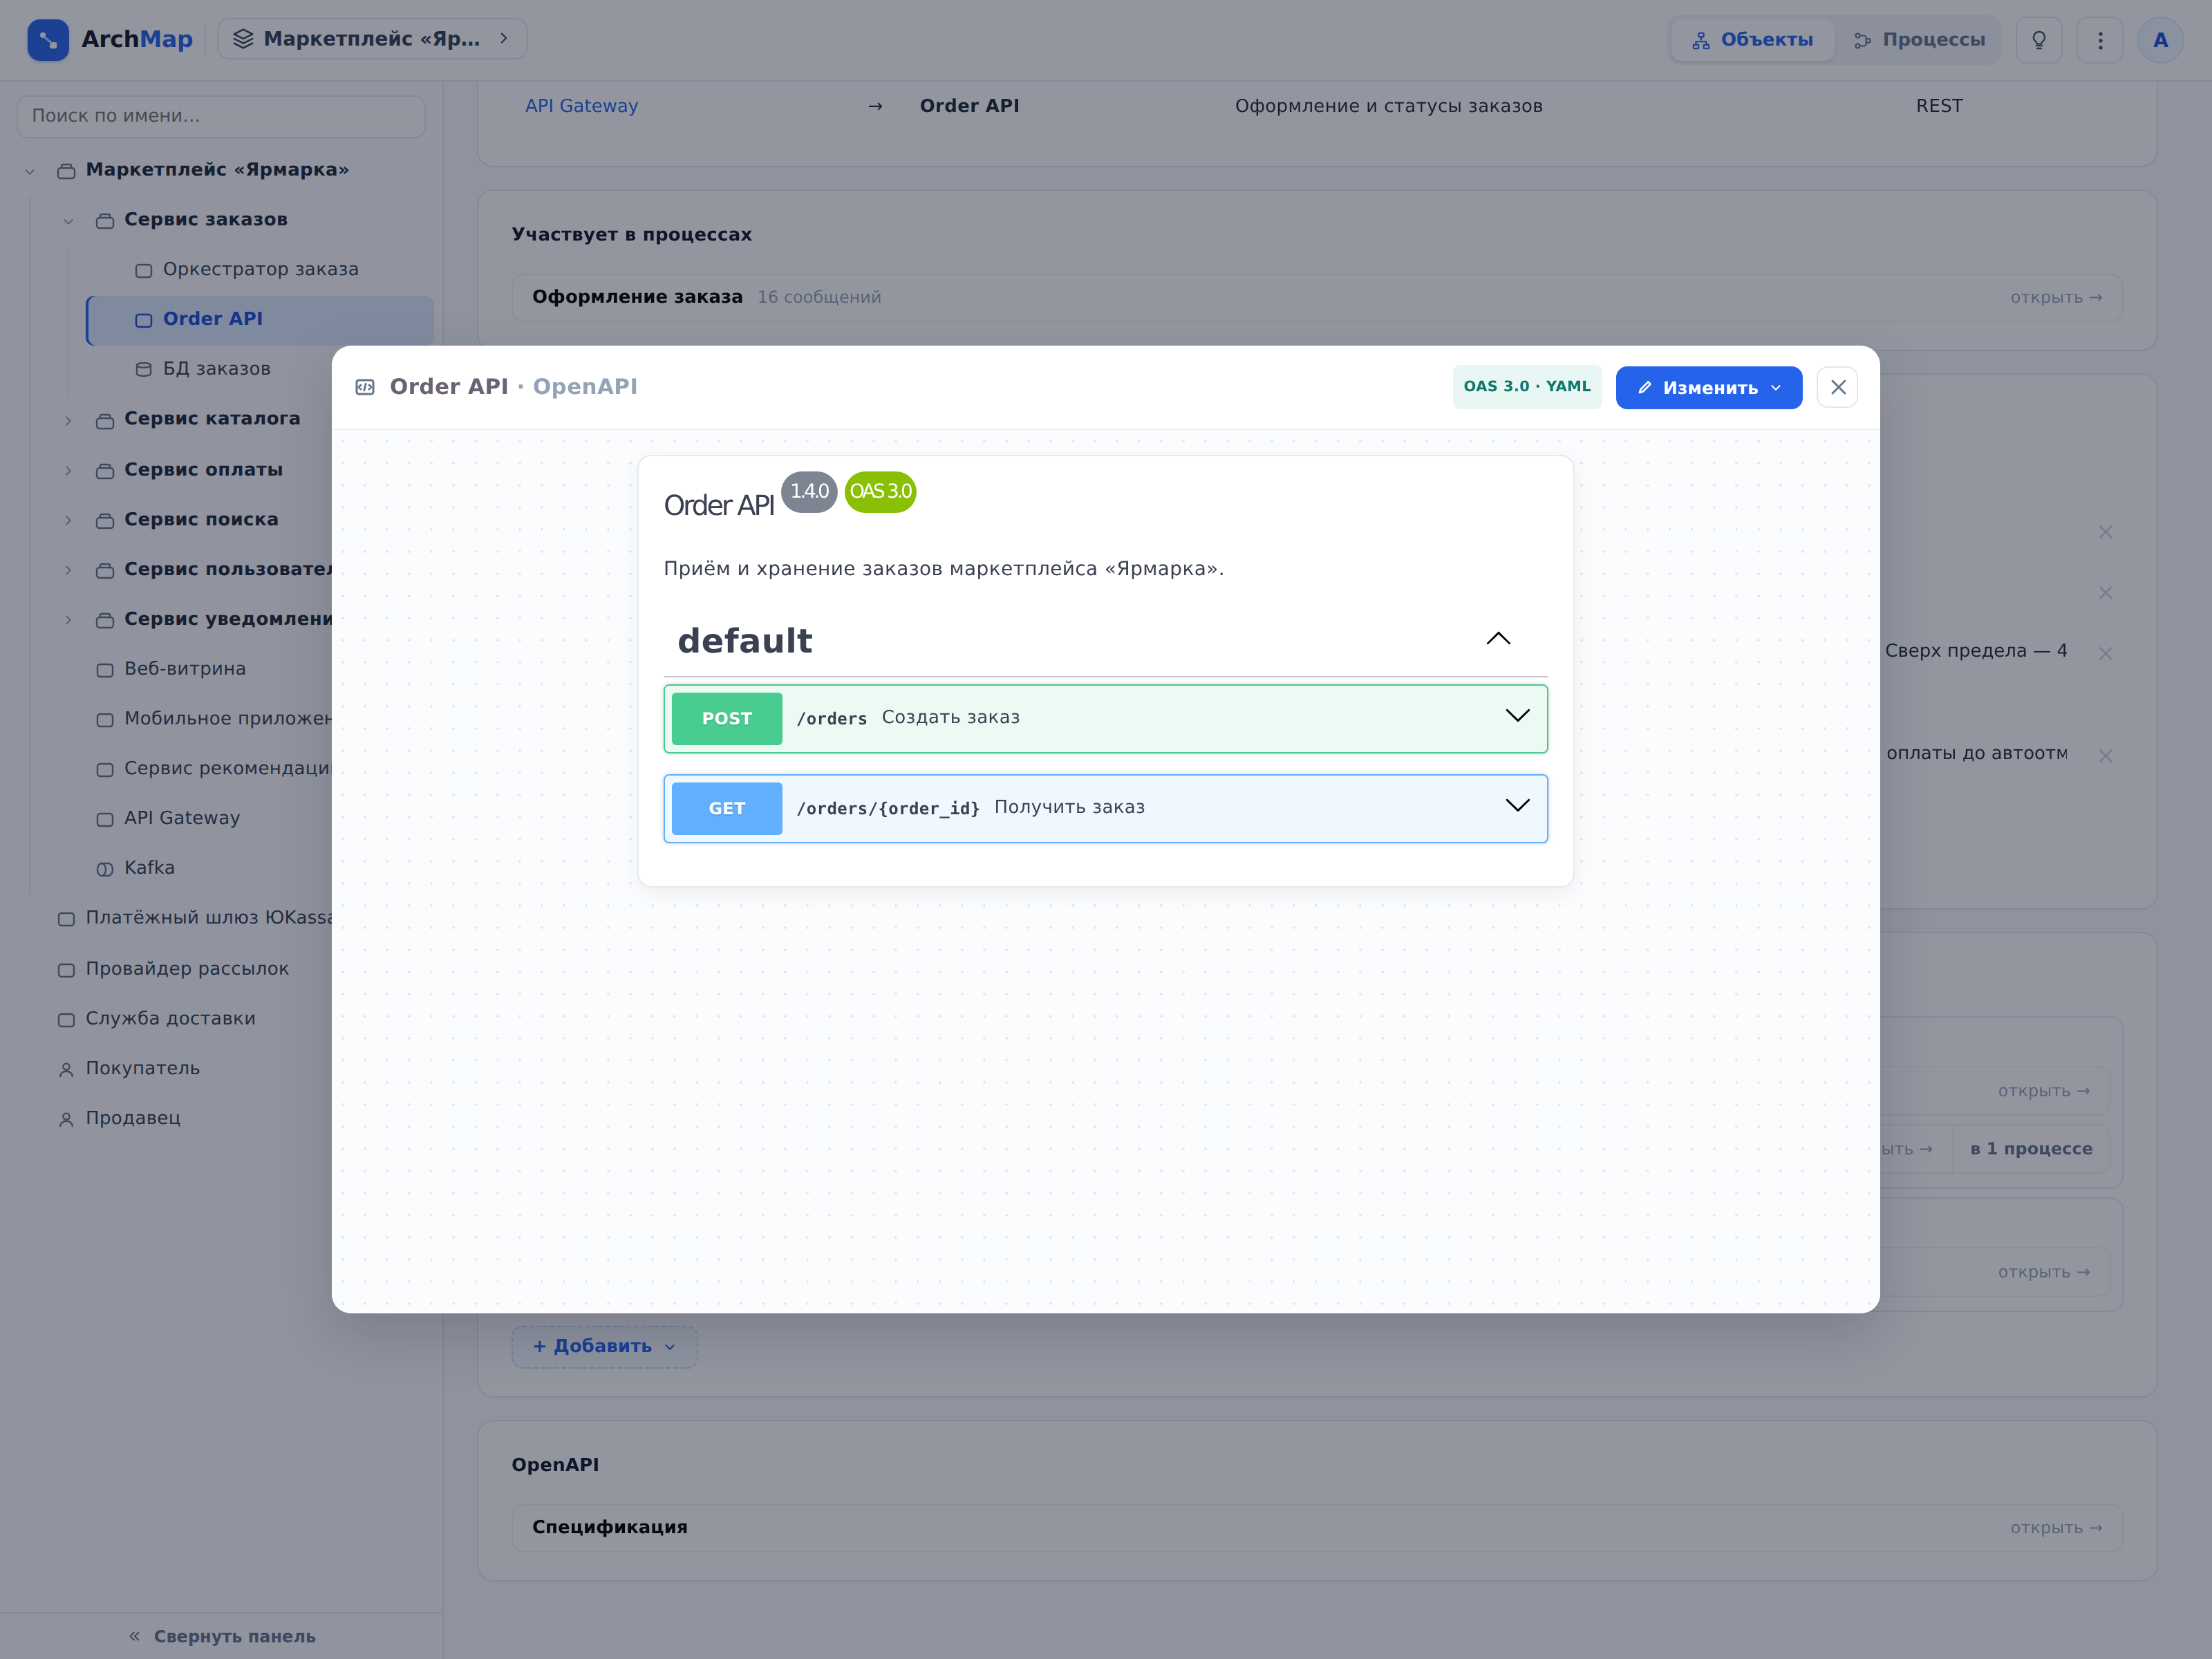The width and height of the screenshot is (2212, 1659).
Task: Click the person icon of Покупатель
Action: click(x=66, y=1069)
